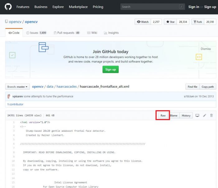Open the opencv breadcrumb link
The image size is (218, 188).
pyautogui.click(x=38, y=86)
